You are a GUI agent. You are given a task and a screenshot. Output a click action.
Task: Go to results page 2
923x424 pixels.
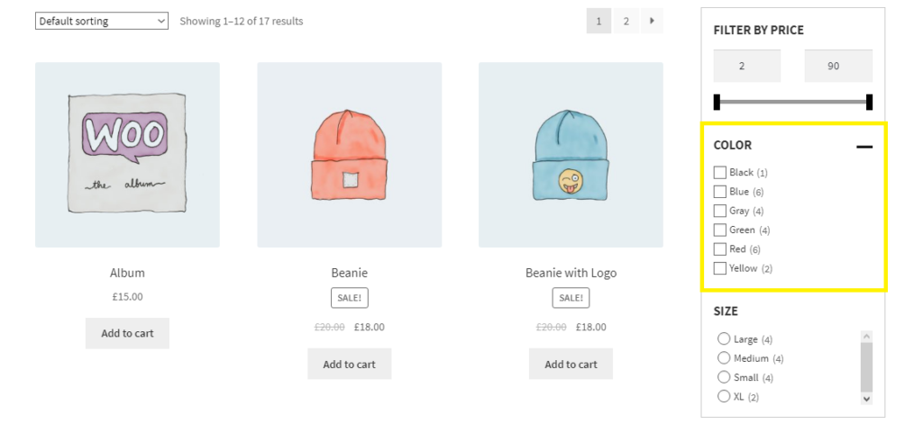pos(626,21)
